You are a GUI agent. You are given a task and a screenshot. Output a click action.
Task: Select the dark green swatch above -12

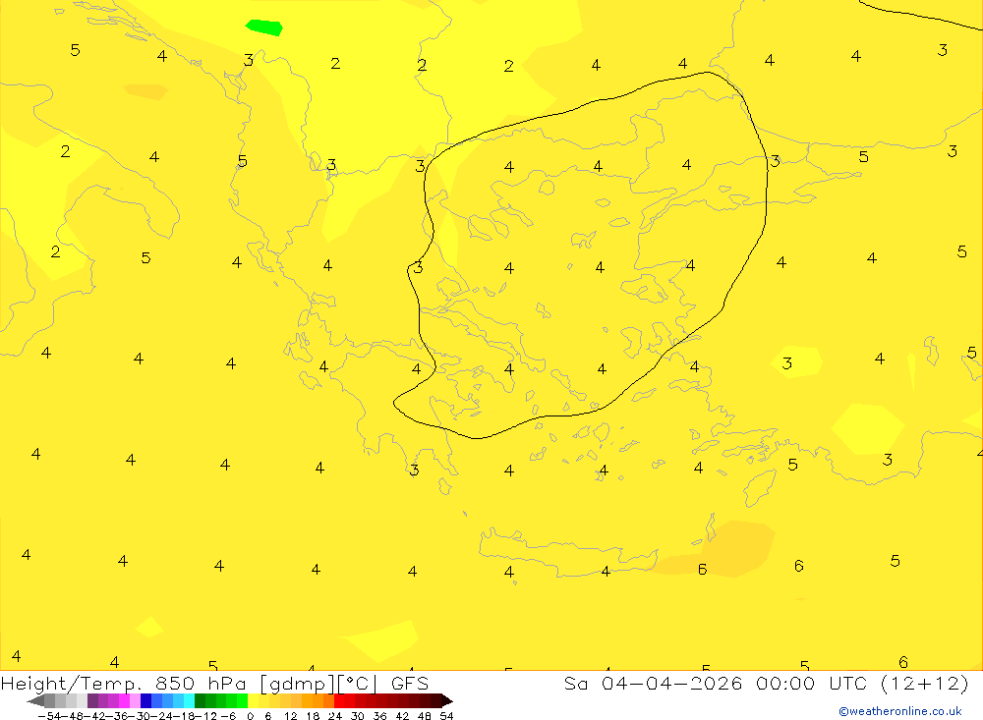pyautogui.click(x=200, y=700)
